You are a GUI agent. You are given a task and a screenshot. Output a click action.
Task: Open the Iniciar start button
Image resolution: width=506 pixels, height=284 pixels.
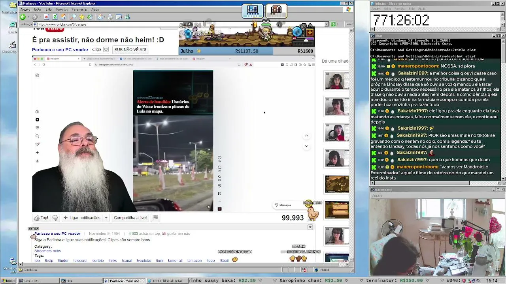coord(8,281)
